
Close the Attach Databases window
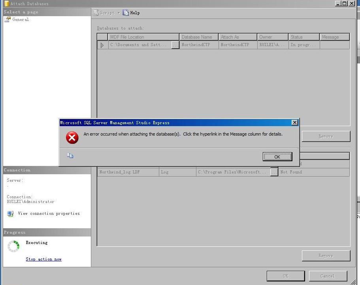click(352, 4)
